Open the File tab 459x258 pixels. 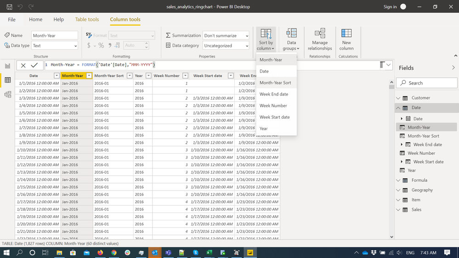click(x=11, y=20)
